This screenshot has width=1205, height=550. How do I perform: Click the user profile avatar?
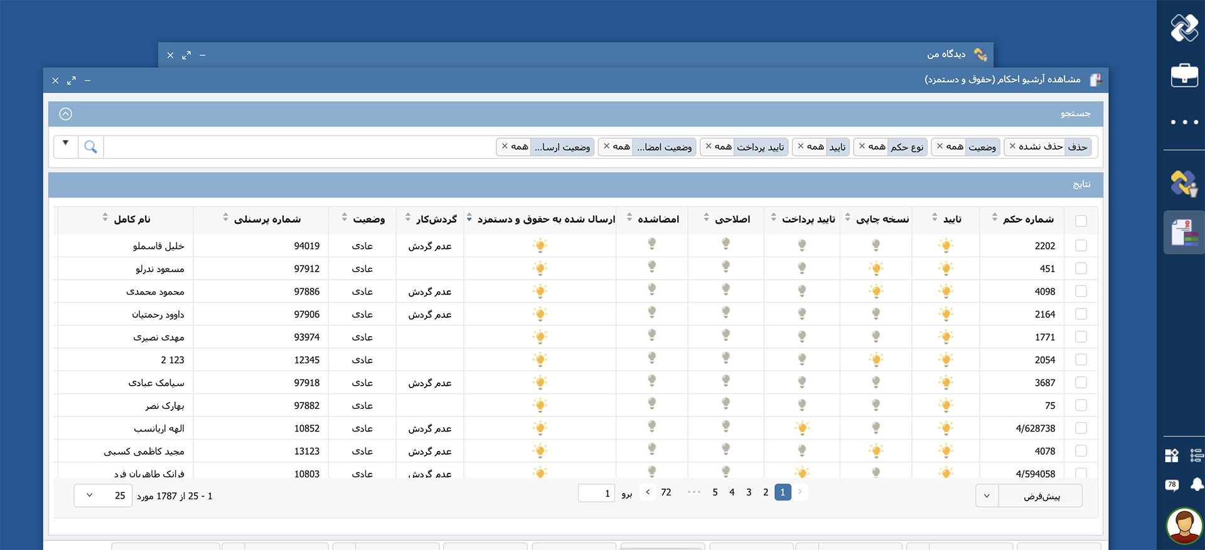(1184, 524)
